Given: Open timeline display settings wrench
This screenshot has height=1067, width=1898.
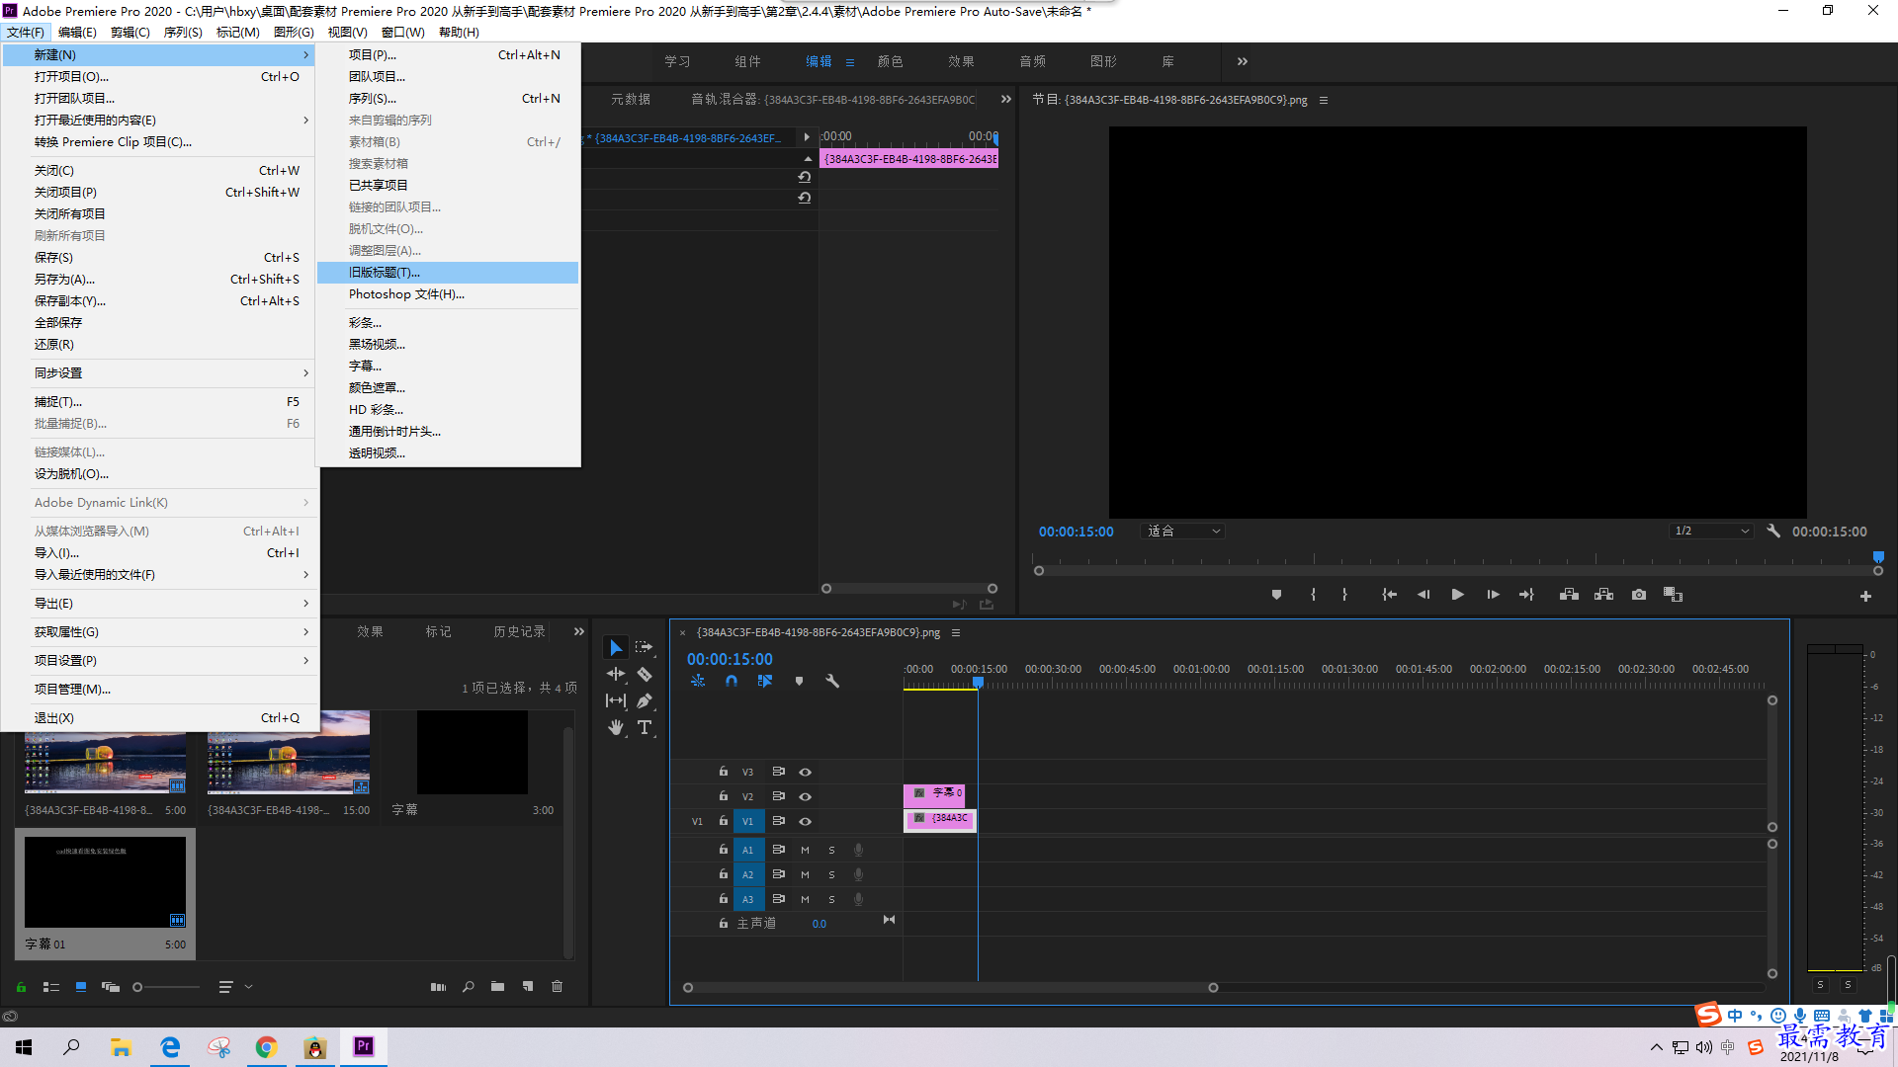Looking at the screenshot, I should 832,681.
